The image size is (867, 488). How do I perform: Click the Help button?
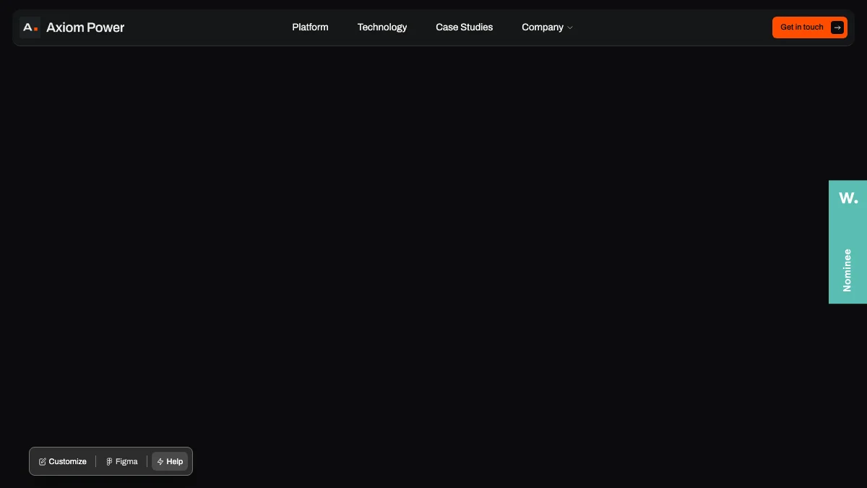click(170, 461)
